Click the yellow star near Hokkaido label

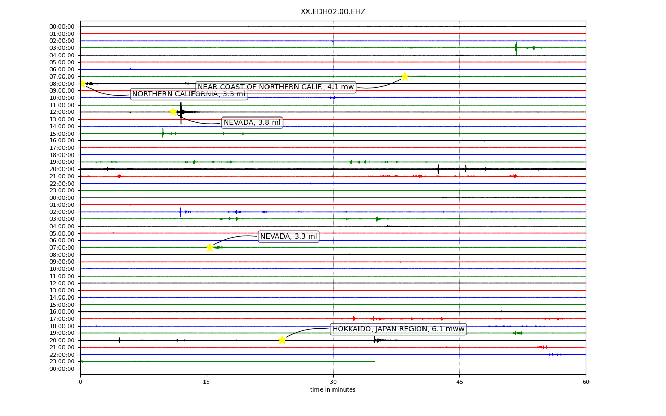click(282, 340)
